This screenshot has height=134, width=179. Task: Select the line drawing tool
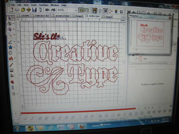(10, 42)
